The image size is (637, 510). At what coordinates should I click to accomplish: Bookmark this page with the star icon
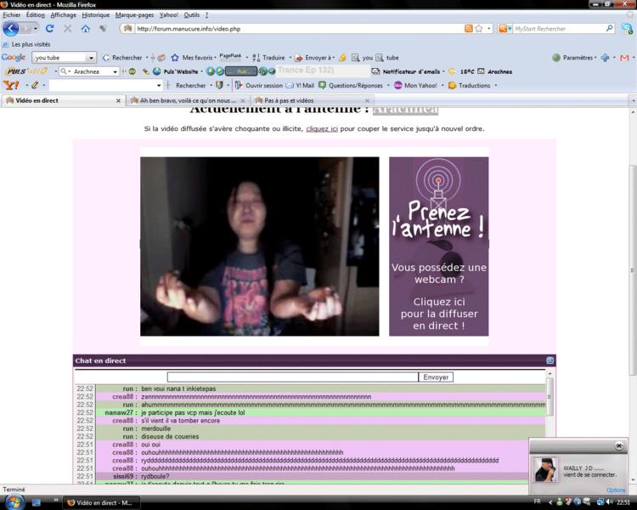pyautogui.click(x=478, y=28)
